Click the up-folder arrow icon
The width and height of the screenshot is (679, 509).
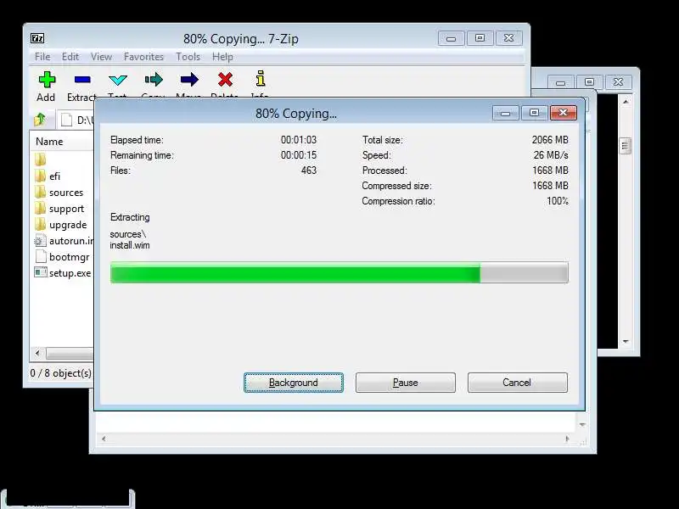coord(40,119)
